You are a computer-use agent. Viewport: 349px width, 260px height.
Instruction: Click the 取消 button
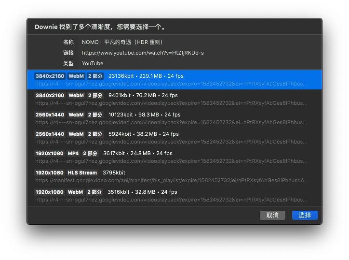click(x=272, y=215)
